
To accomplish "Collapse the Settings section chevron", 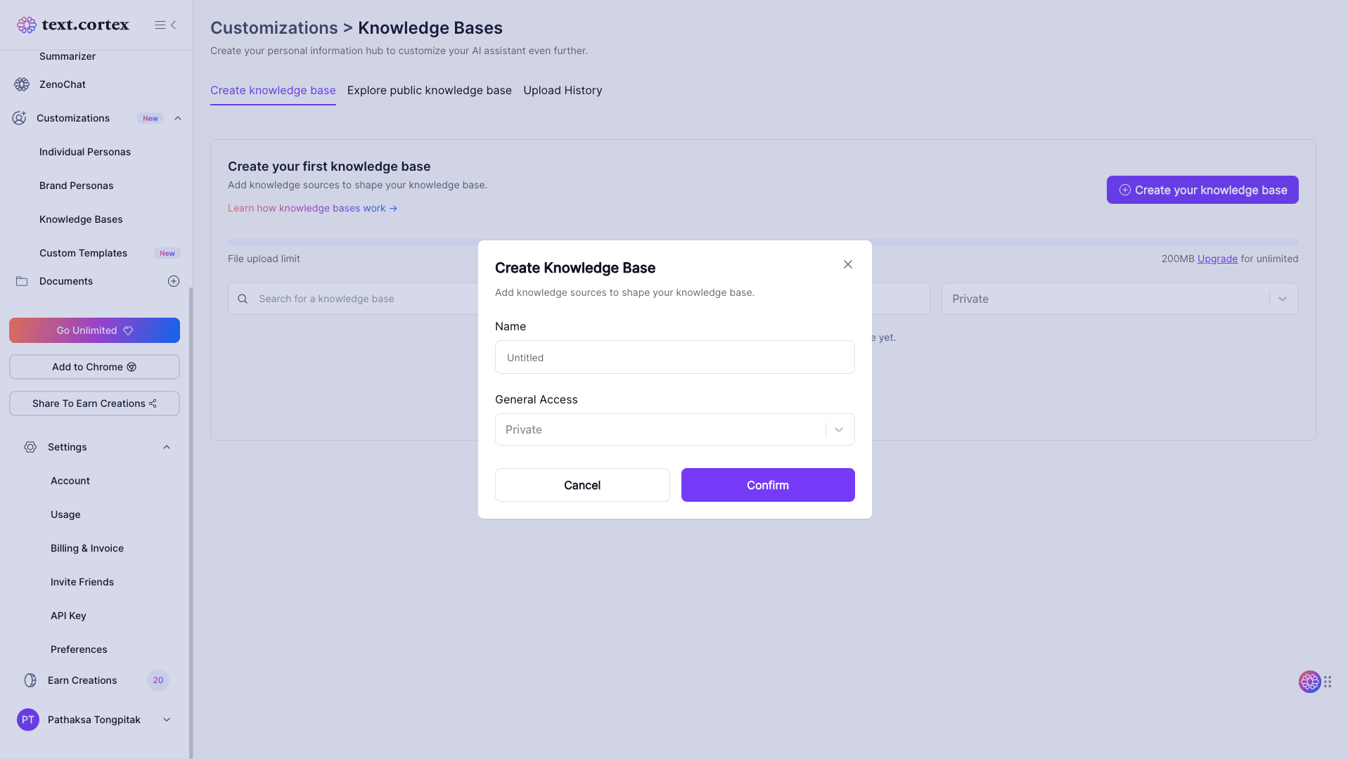I will click(x=166, y=447).
